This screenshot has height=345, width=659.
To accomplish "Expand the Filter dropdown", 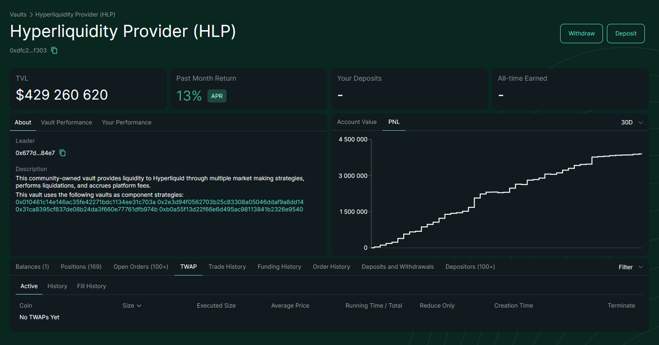I will (631, 267).
